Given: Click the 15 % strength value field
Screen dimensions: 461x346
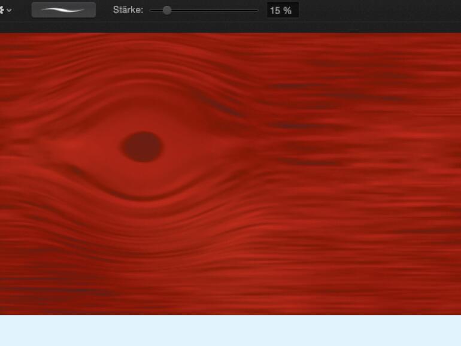Looking at the screenshot, I should (283, 10).
